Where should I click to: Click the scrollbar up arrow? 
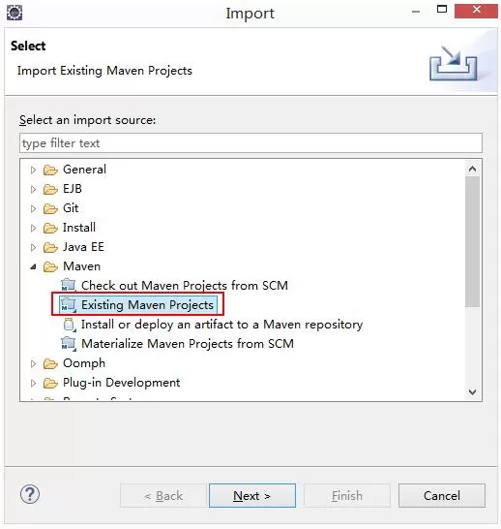click(x=472, y=169)
